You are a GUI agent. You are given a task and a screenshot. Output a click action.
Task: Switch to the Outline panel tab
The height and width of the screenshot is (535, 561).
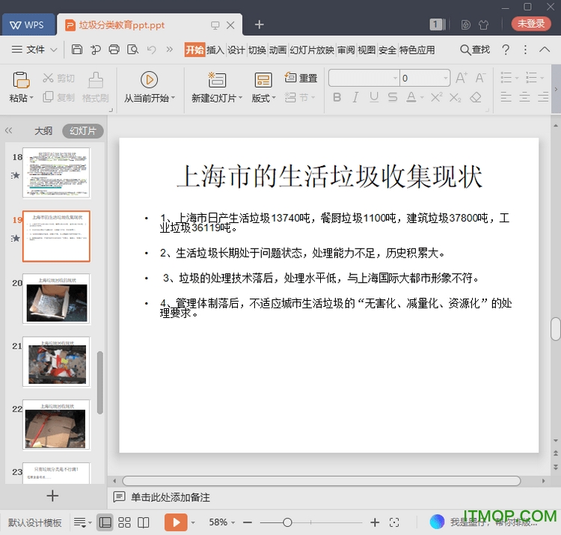43,131
